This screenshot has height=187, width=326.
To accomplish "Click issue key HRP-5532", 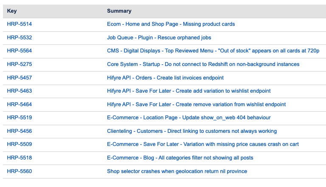I will pyautogui.click(x=19, y=38).
